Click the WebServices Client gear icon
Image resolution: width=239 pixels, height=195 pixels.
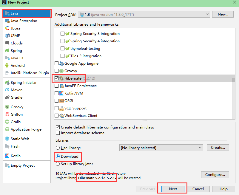[x=61, y=116]
